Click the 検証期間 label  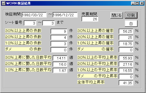click(x=13, y=14)
